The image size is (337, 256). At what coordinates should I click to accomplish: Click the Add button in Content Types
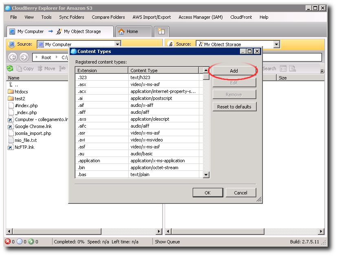pyautogui.click(x=234, y=71)
